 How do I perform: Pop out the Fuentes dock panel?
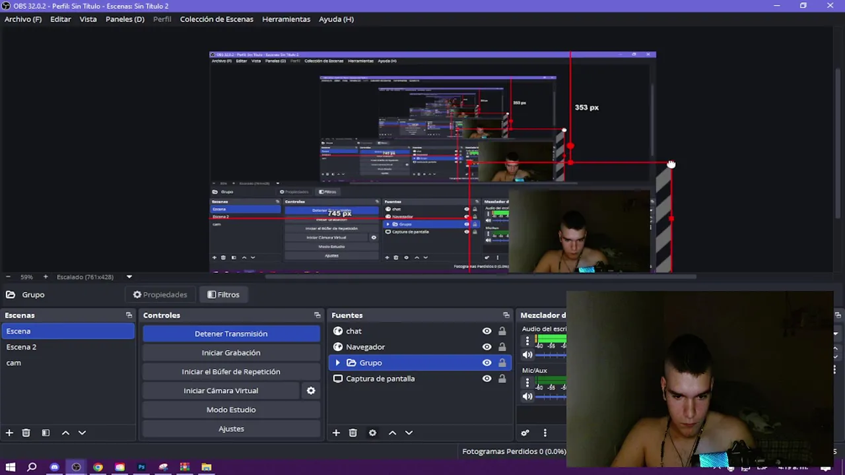pos(506,315)
